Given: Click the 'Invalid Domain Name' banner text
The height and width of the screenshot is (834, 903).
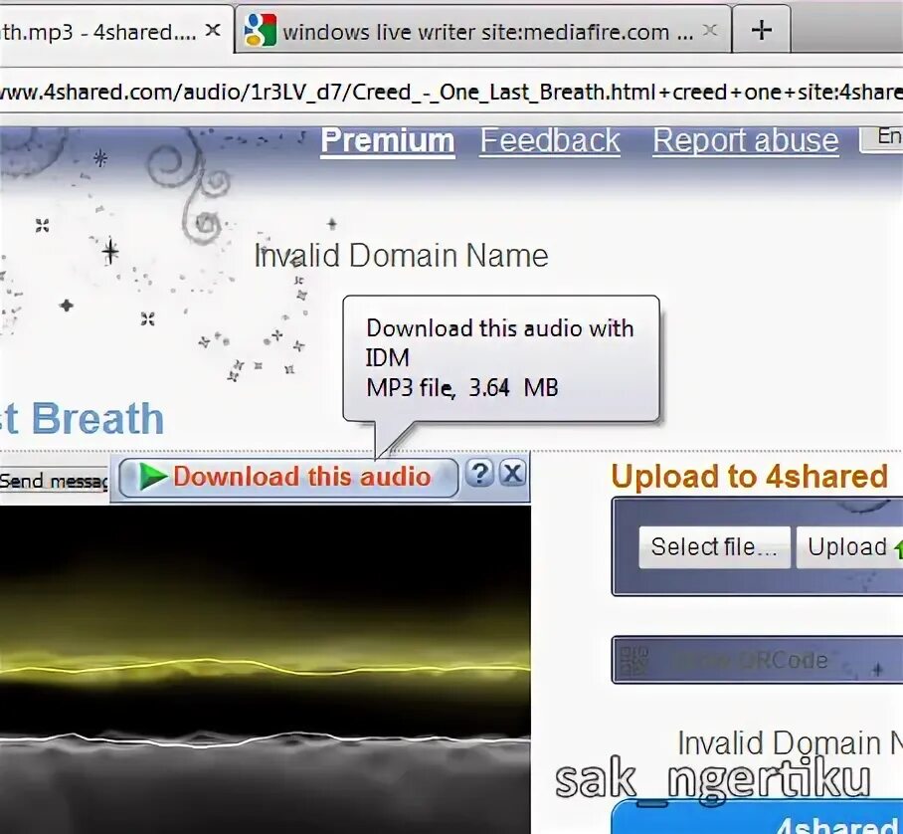Looking at the screenshot, I should pyautogui.click(x=402, y=256).
